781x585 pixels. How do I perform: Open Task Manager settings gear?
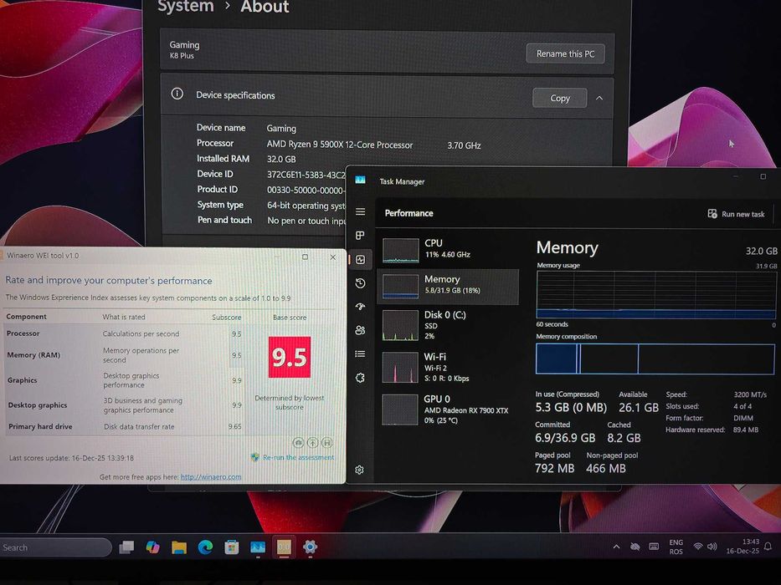359,470
